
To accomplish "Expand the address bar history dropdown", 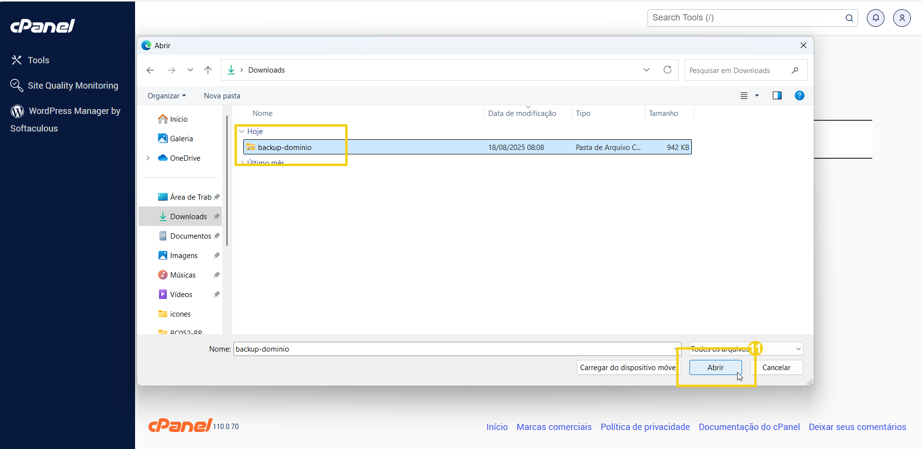I will click(647, 70).
